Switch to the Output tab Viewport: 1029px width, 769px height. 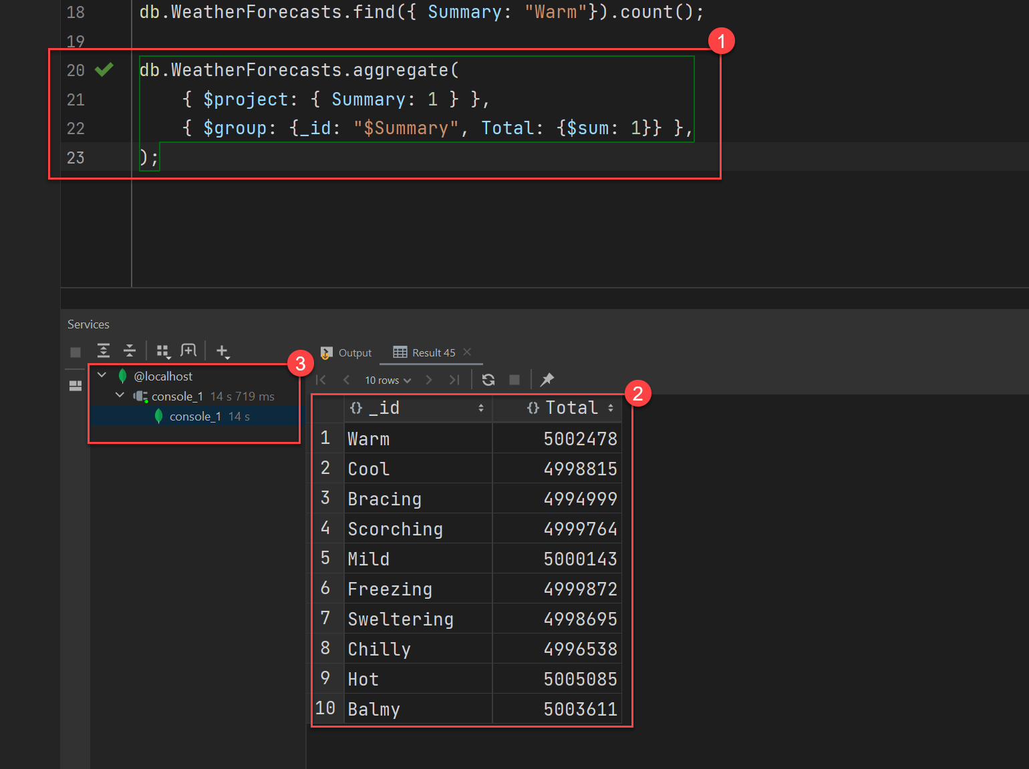click(346, 352)
